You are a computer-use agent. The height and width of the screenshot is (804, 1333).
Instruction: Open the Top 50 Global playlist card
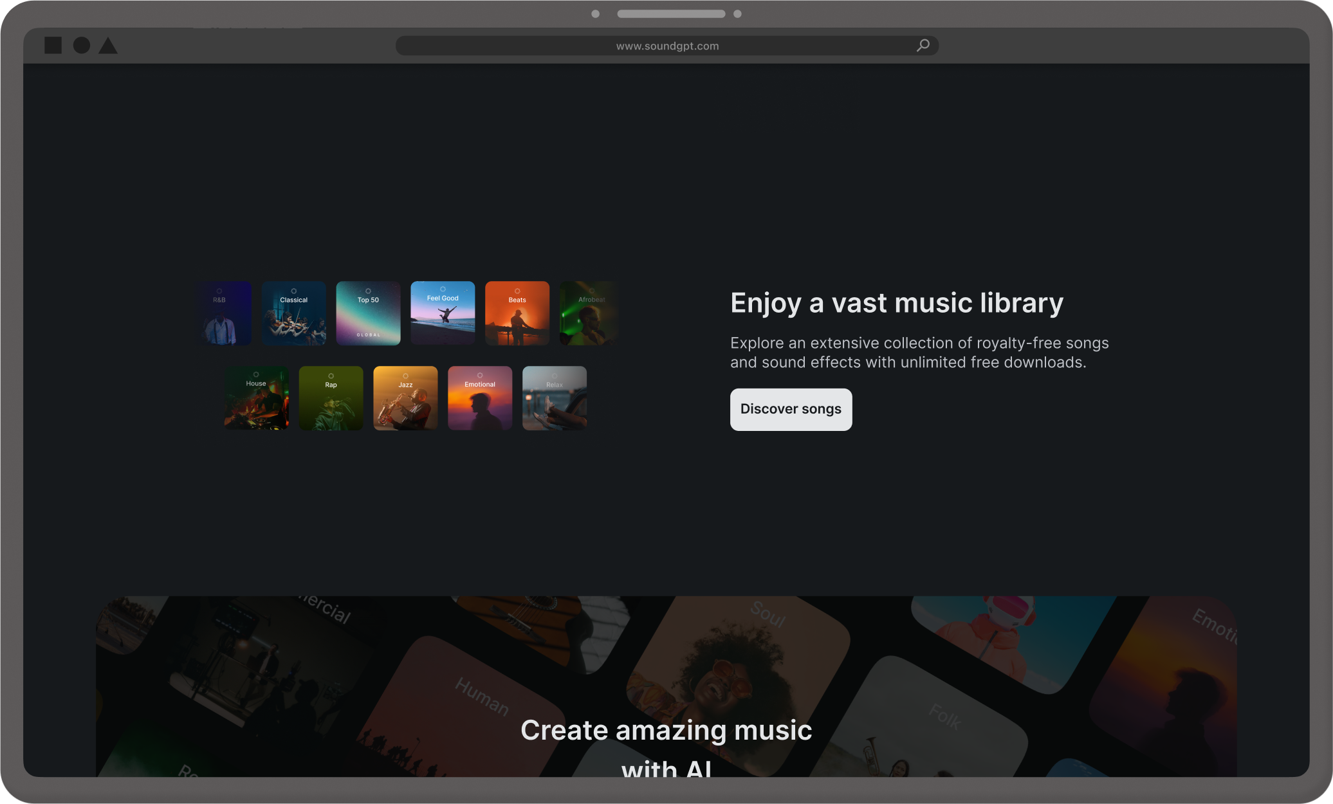pos(368,313)
